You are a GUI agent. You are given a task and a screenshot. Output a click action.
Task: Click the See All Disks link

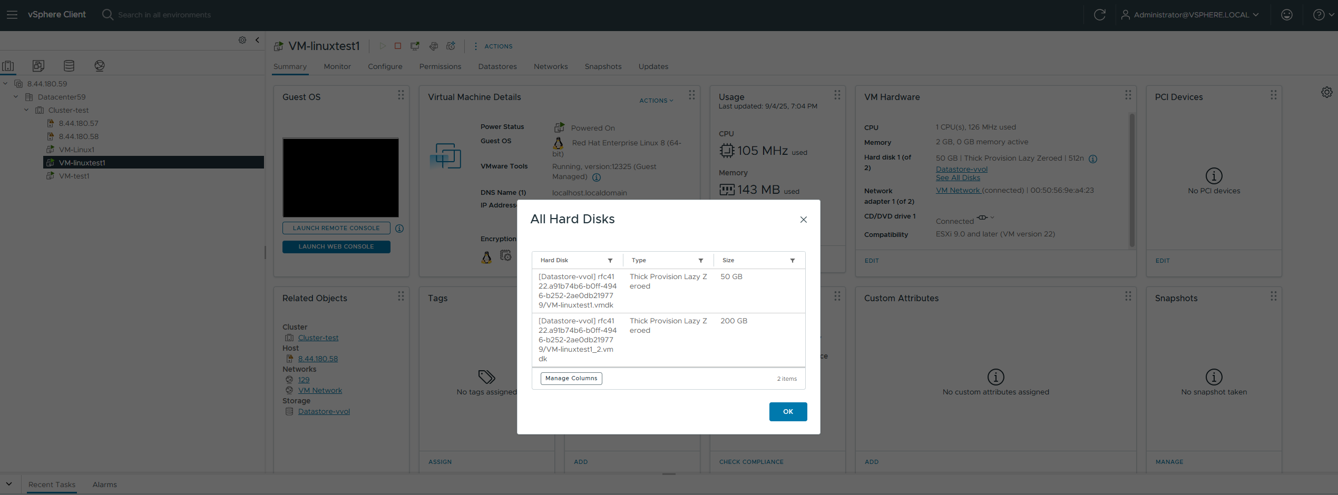[958, 177]
